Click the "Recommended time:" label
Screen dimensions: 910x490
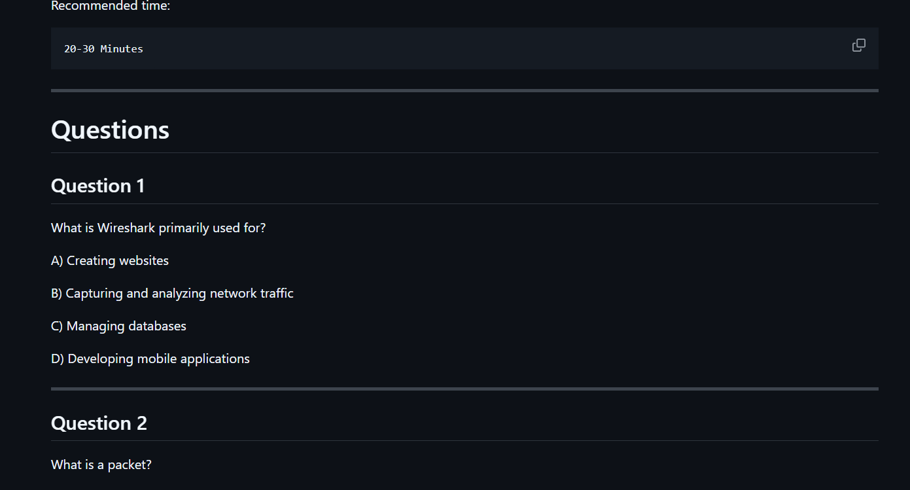click(x=111, y=7)
